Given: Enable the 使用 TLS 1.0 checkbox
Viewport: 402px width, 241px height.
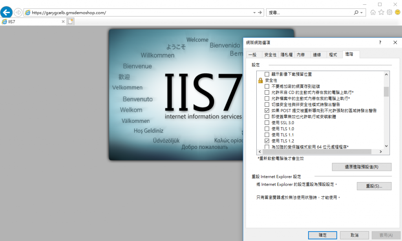Looking at the screenshot, I should (267, 129).
